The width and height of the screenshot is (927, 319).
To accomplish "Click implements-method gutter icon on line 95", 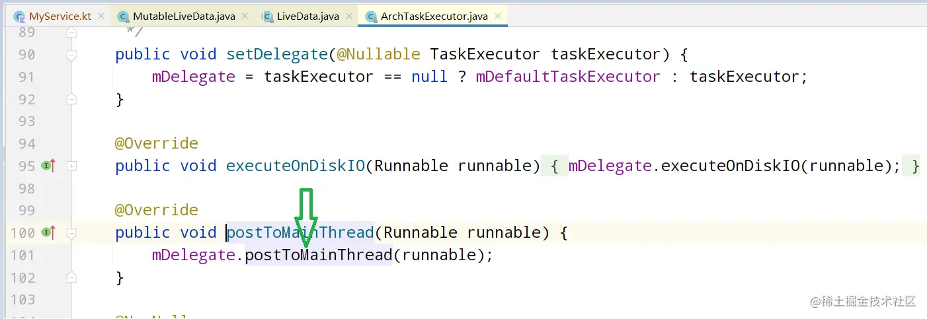I will pyautogui.click(x=48, y=166).
